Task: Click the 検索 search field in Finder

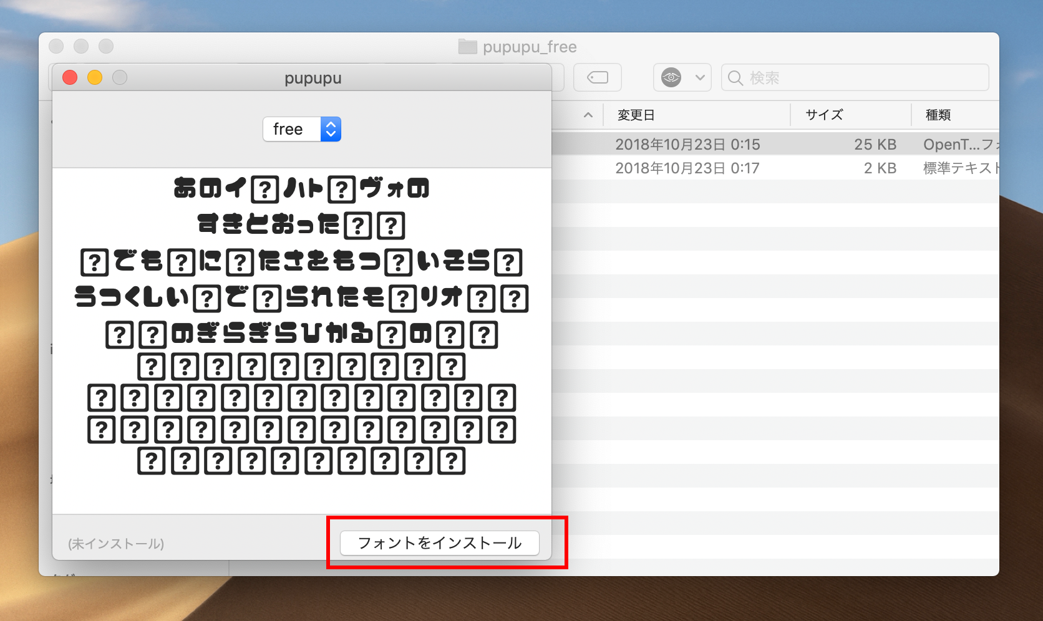Action: 855,77
